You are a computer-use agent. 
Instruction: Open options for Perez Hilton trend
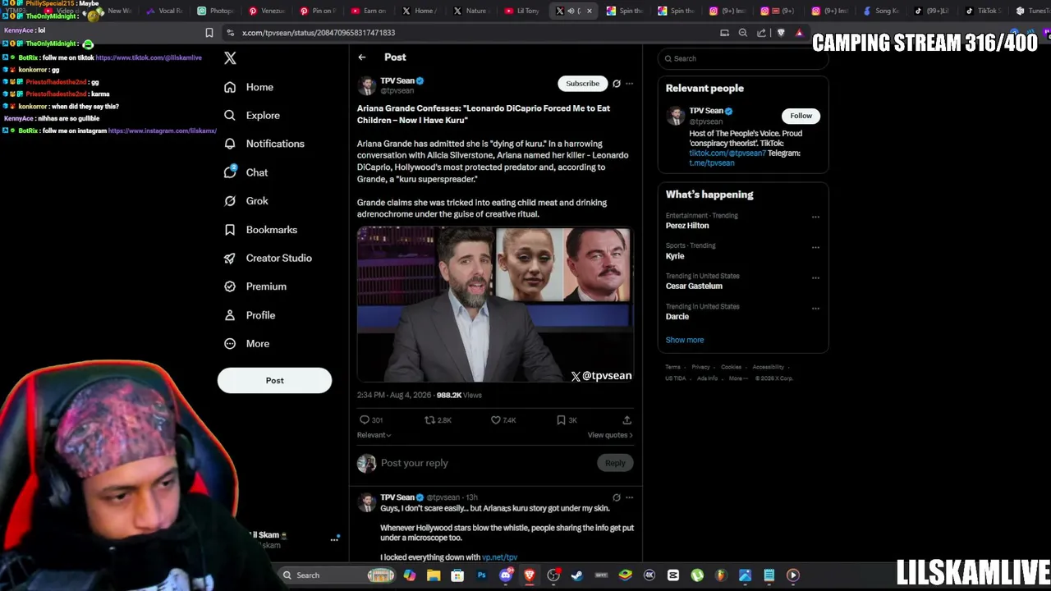815,218
